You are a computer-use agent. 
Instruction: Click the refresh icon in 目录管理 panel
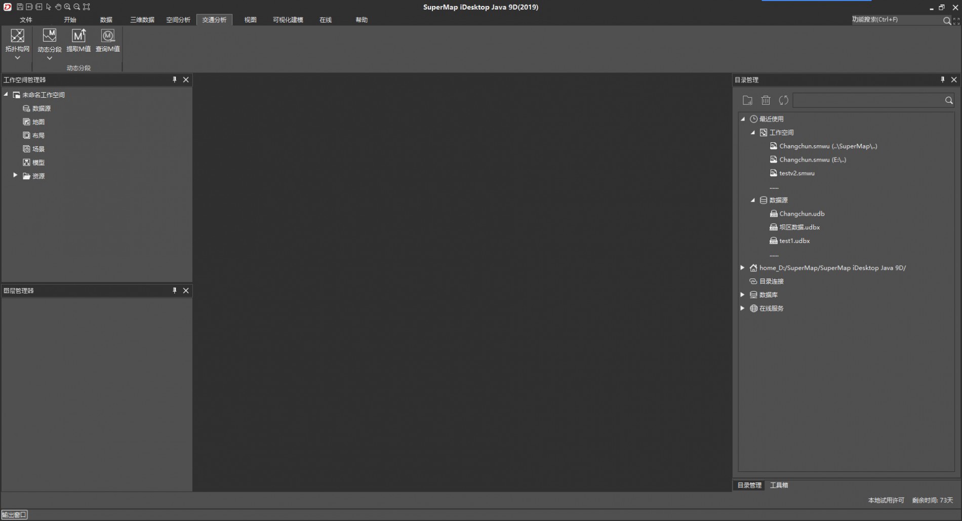[783, 100]
